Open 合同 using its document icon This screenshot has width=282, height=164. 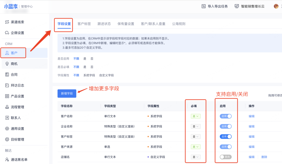click(x=7, y=74)
